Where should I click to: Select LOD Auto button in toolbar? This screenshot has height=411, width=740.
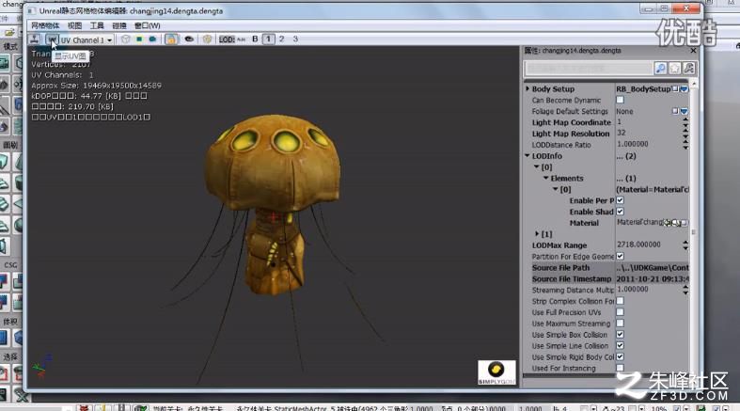tap(241, 40)
